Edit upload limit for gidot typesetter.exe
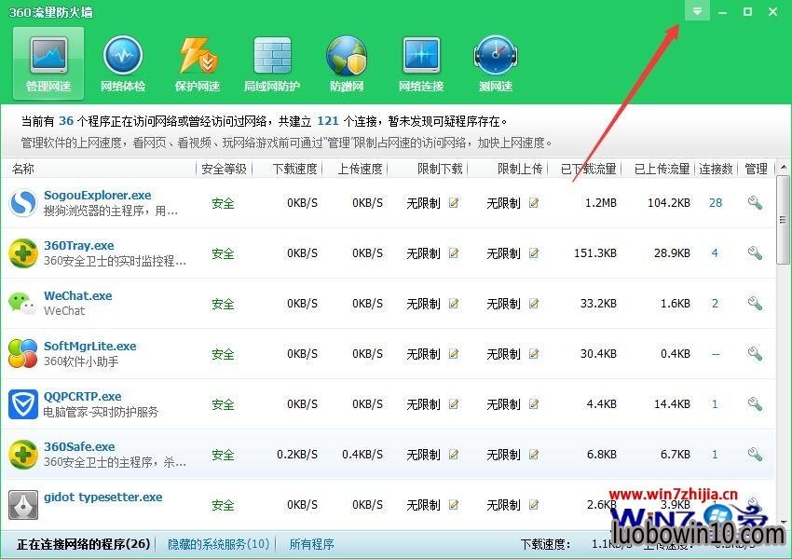Screen dimensions: 792x559 coord(533,504)
